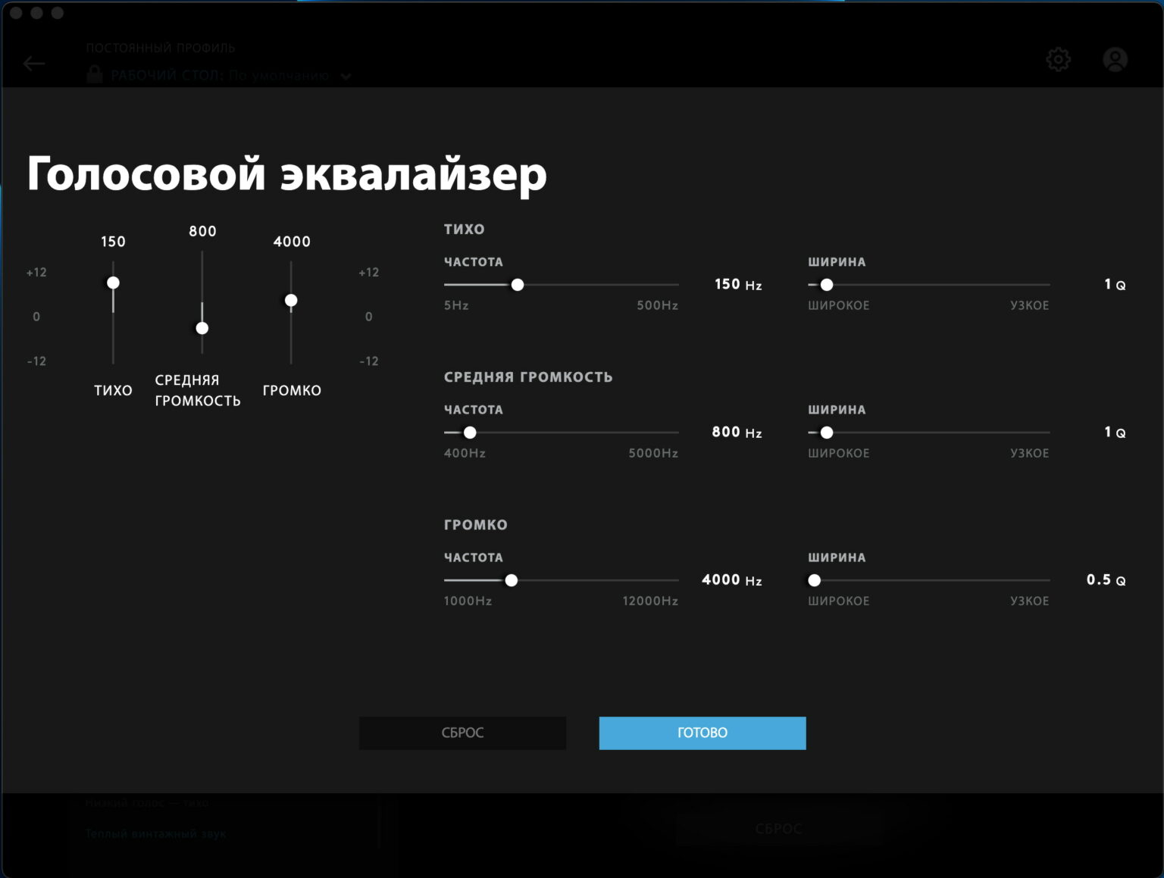This screenshot has height=878, width=1164.
Task: Click the СРЕДНЯЯ ГРОМКОСТЬ vertical gain slider handle
Action: [x=202, y=328]
